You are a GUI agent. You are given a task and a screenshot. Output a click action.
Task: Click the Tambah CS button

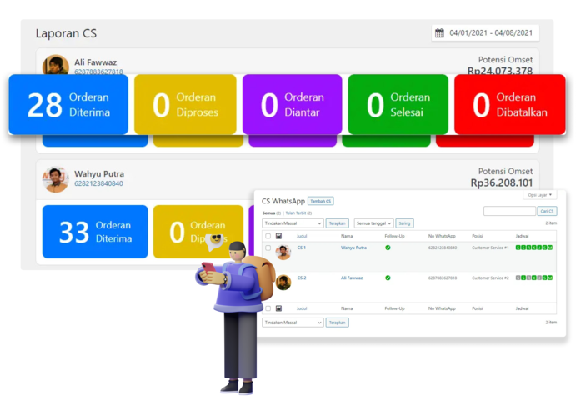click(x=320, y=201)
